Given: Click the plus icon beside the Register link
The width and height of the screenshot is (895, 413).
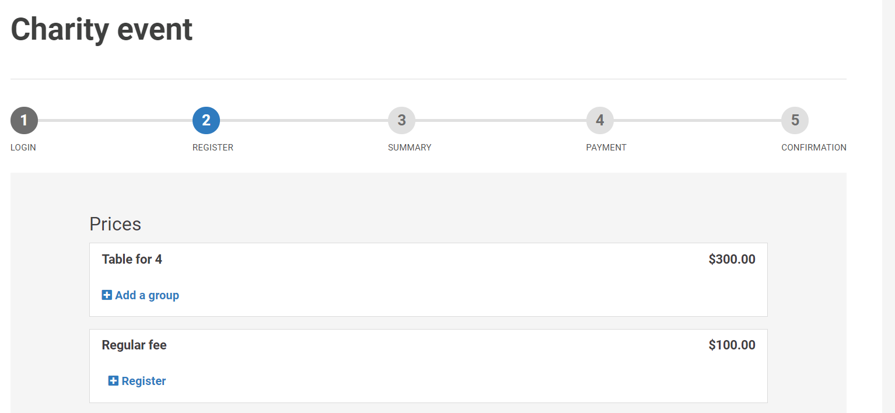Looking at the screenshot, I should click(113, 381).
